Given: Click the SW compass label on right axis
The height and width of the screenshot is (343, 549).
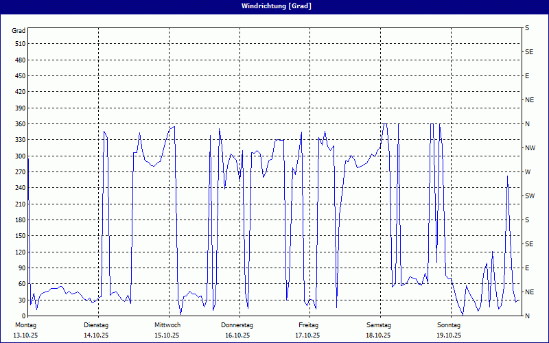Looking at the screenshot, I should coord(529,196).
